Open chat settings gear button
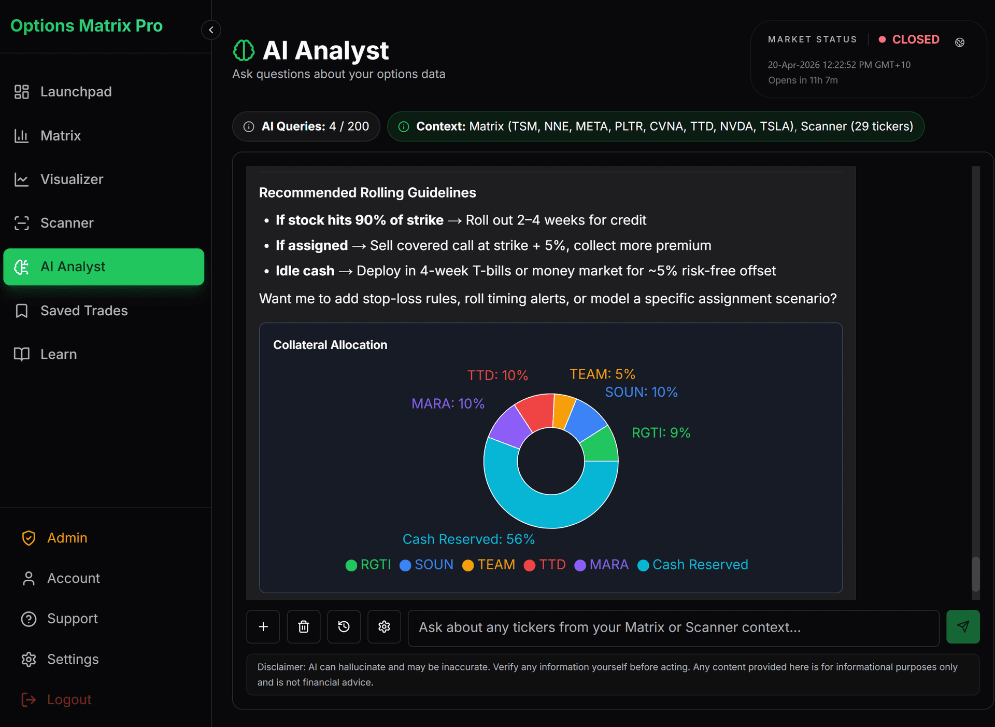 (x=384, y=627)
